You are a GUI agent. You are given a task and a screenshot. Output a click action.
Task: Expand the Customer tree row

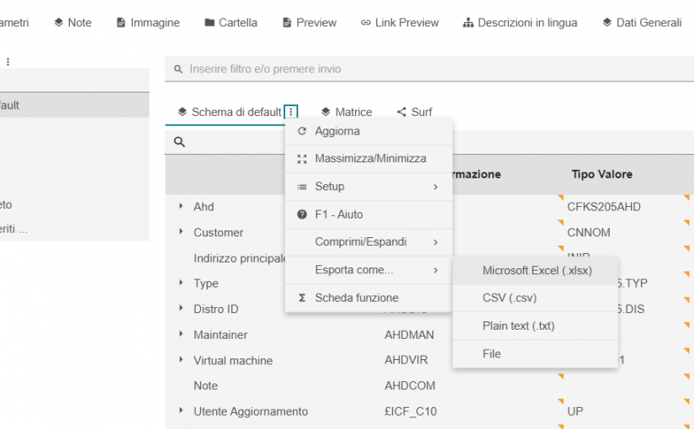(181, 232)
